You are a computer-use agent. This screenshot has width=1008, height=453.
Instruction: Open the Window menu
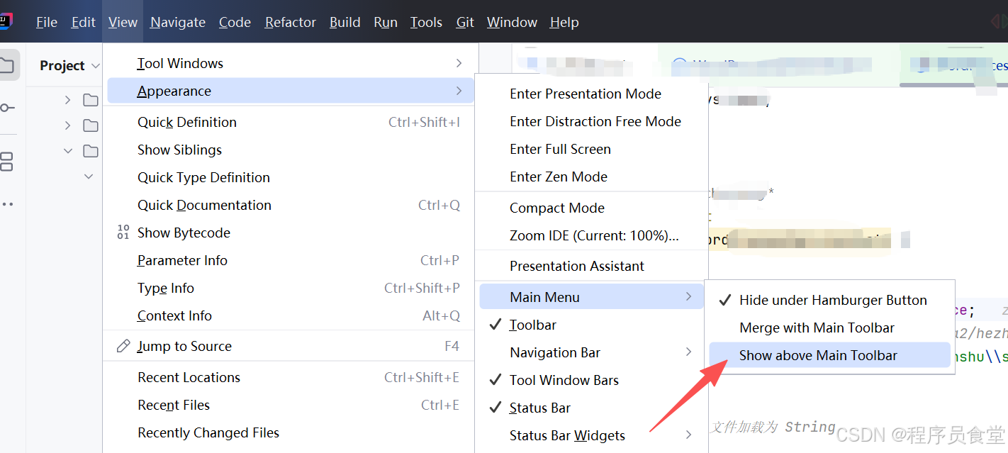(x=512, y=22)
